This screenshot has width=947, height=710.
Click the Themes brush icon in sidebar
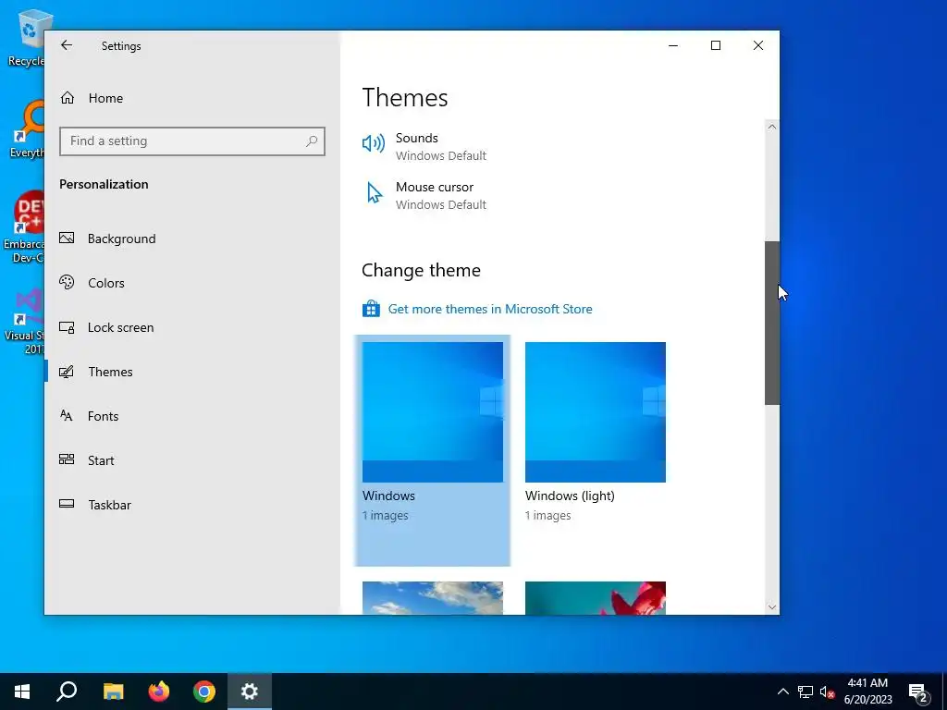tap(67, 372)
